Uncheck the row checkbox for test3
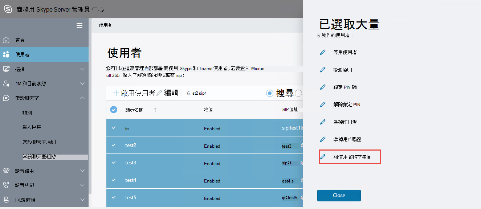This screenshot has height=209, width=481. coord(114,163)
